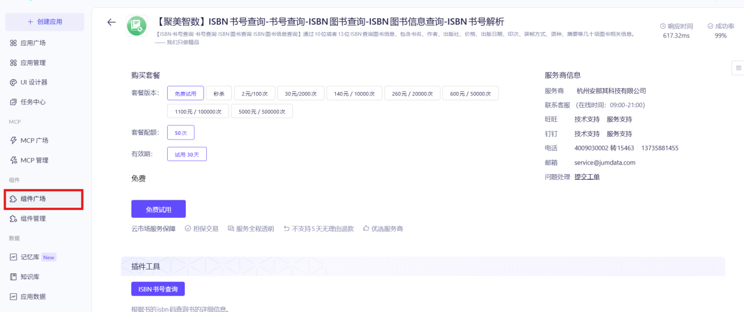This screenshot has width=744, height=312.
Task: Click the phone number 13735881455
Action: [x=660, y=148]
